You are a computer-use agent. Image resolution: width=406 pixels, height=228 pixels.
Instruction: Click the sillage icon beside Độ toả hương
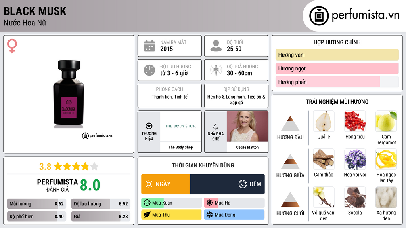216,70
